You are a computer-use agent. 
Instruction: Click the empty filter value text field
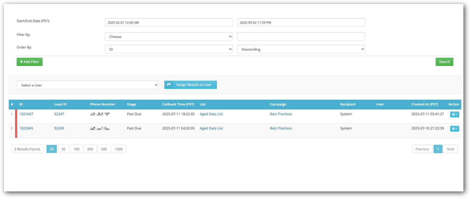(301, 37)
